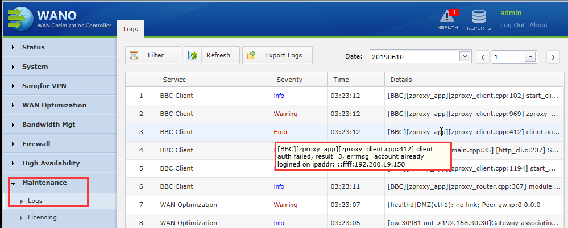Click the admin username

511,13
